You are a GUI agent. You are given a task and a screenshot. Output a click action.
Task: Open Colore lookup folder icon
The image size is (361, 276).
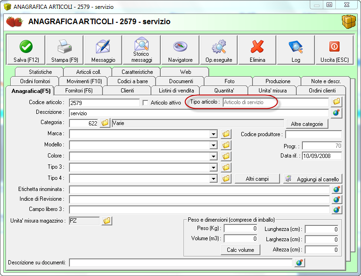226,156
